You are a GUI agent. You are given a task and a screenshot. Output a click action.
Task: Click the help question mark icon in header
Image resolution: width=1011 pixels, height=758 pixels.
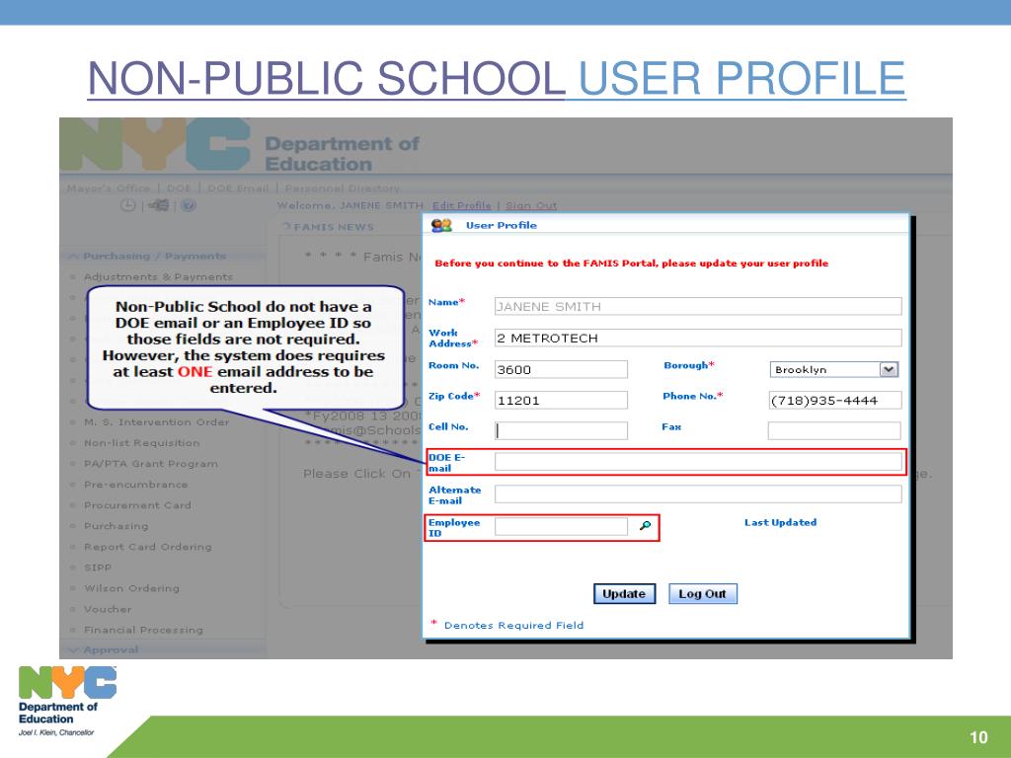tap(188, 205)
